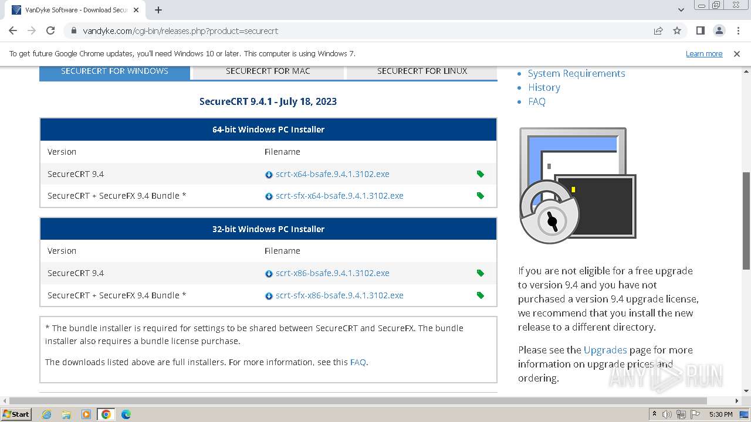Viewport: 751px width, 422px height.
Task: Dismiss the Chrome update notification bar
Action: click(x=737, y=53)
